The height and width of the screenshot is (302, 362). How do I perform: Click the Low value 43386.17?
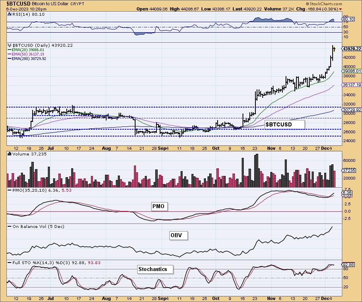click(221, 9)
